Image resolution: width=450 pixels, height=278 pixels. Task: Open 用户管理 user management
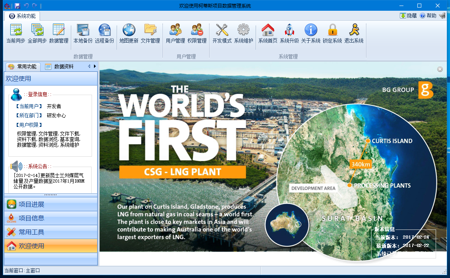tap(175, 33)
